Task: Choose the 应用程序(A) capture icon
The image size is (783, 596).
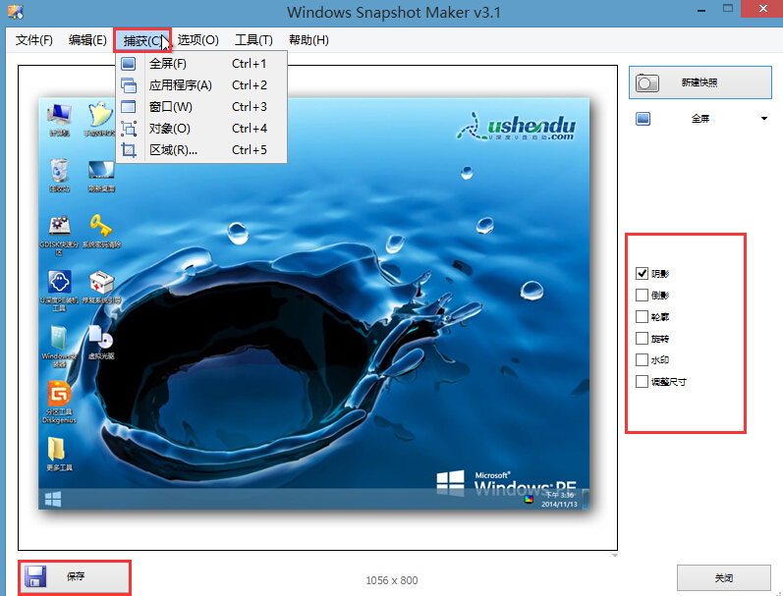Action: tap(129, 85)
